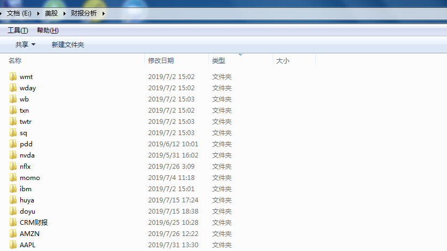Click 文档 (E:) in the address bar
This screenshot has width=447, height=251.
(x=19, y=13)
